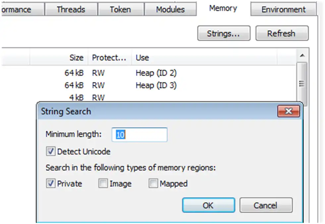Sort by the Size column header
The width and height of the screenshot is (325, 224).
tap(59, 57)
